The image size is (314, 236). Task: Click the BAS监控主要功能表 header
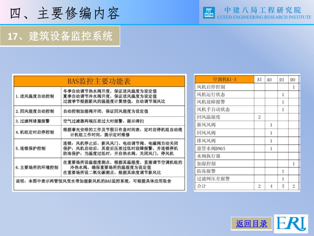99,81
